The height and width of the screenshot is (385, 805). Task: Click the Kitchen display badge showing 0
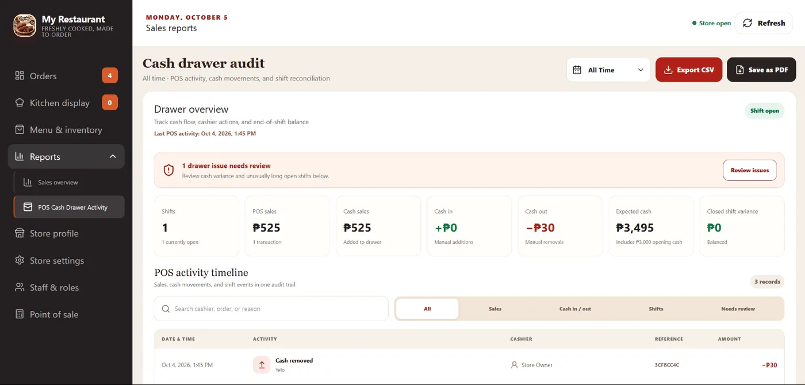tap(110, 102)
